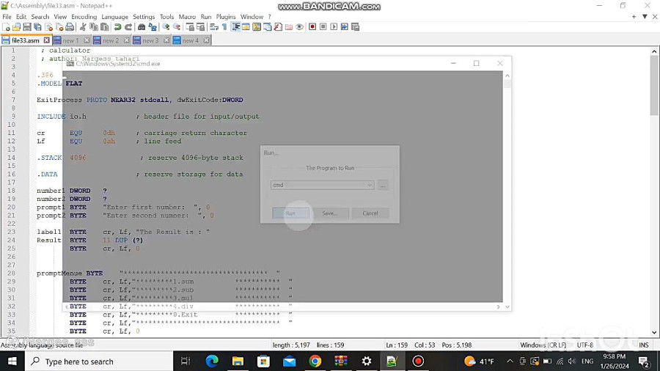Click the Windows Start button

click(x=12, y=361)
